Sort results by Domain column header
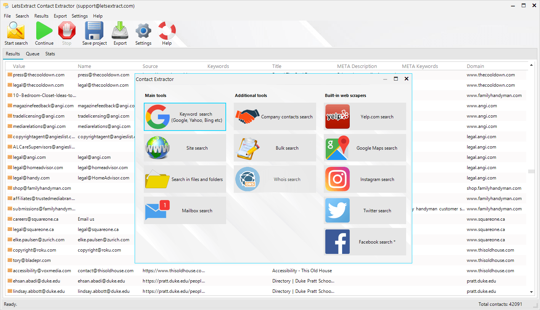This screenshot has height=310, width=540. tap(475, 66)
